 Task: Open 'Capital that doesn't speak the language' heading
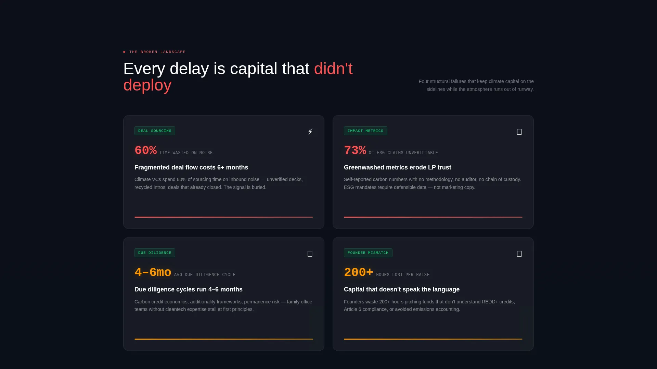(402, 289)
